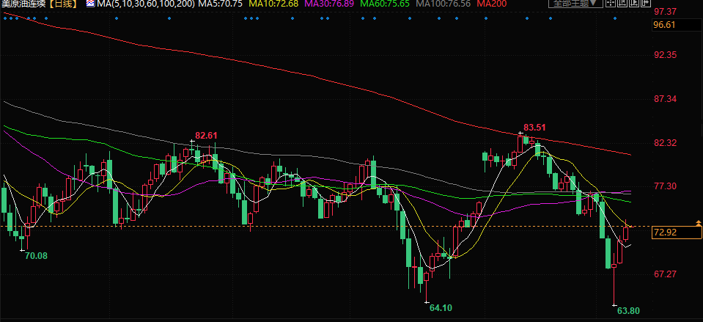The width and height of the screenshot is (703, 322).
Task: Click the MA indicator icon before MA(5,10,30...)
Action: coord(90,4)
